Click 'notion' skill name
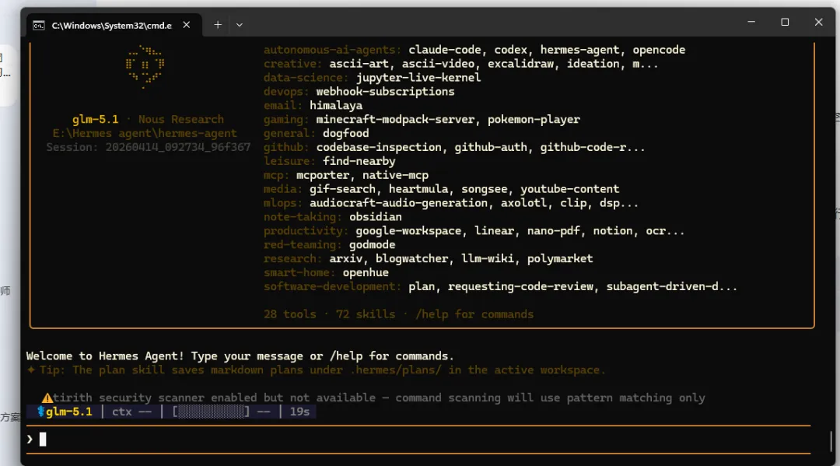Image resolution: width=840 pixels, height=466 pixels. point(613,231)
